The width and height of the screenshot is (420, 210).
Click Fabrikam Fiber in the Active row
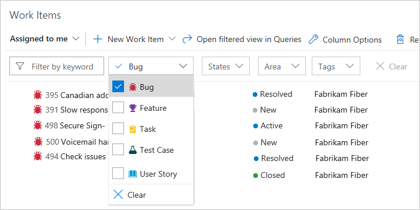pyautogui.click(x=342, y=125)
